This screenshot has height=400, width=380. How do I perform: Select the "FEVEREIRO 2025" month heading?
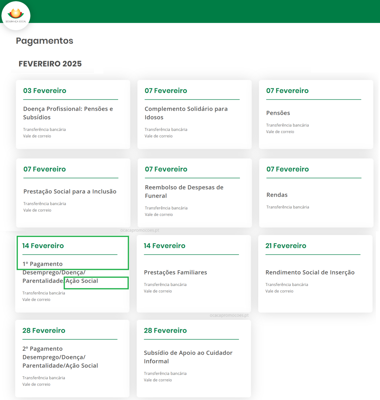[50, 64]
